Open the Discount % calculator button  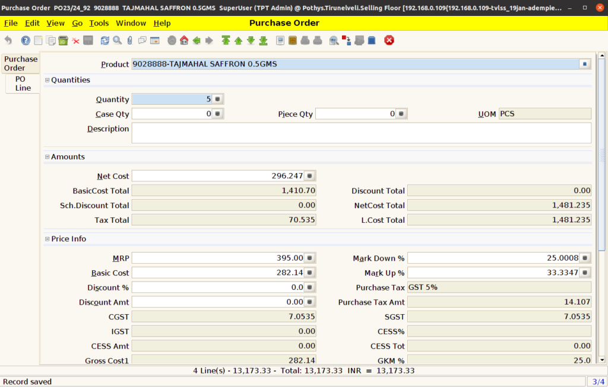tap(309, 287)
